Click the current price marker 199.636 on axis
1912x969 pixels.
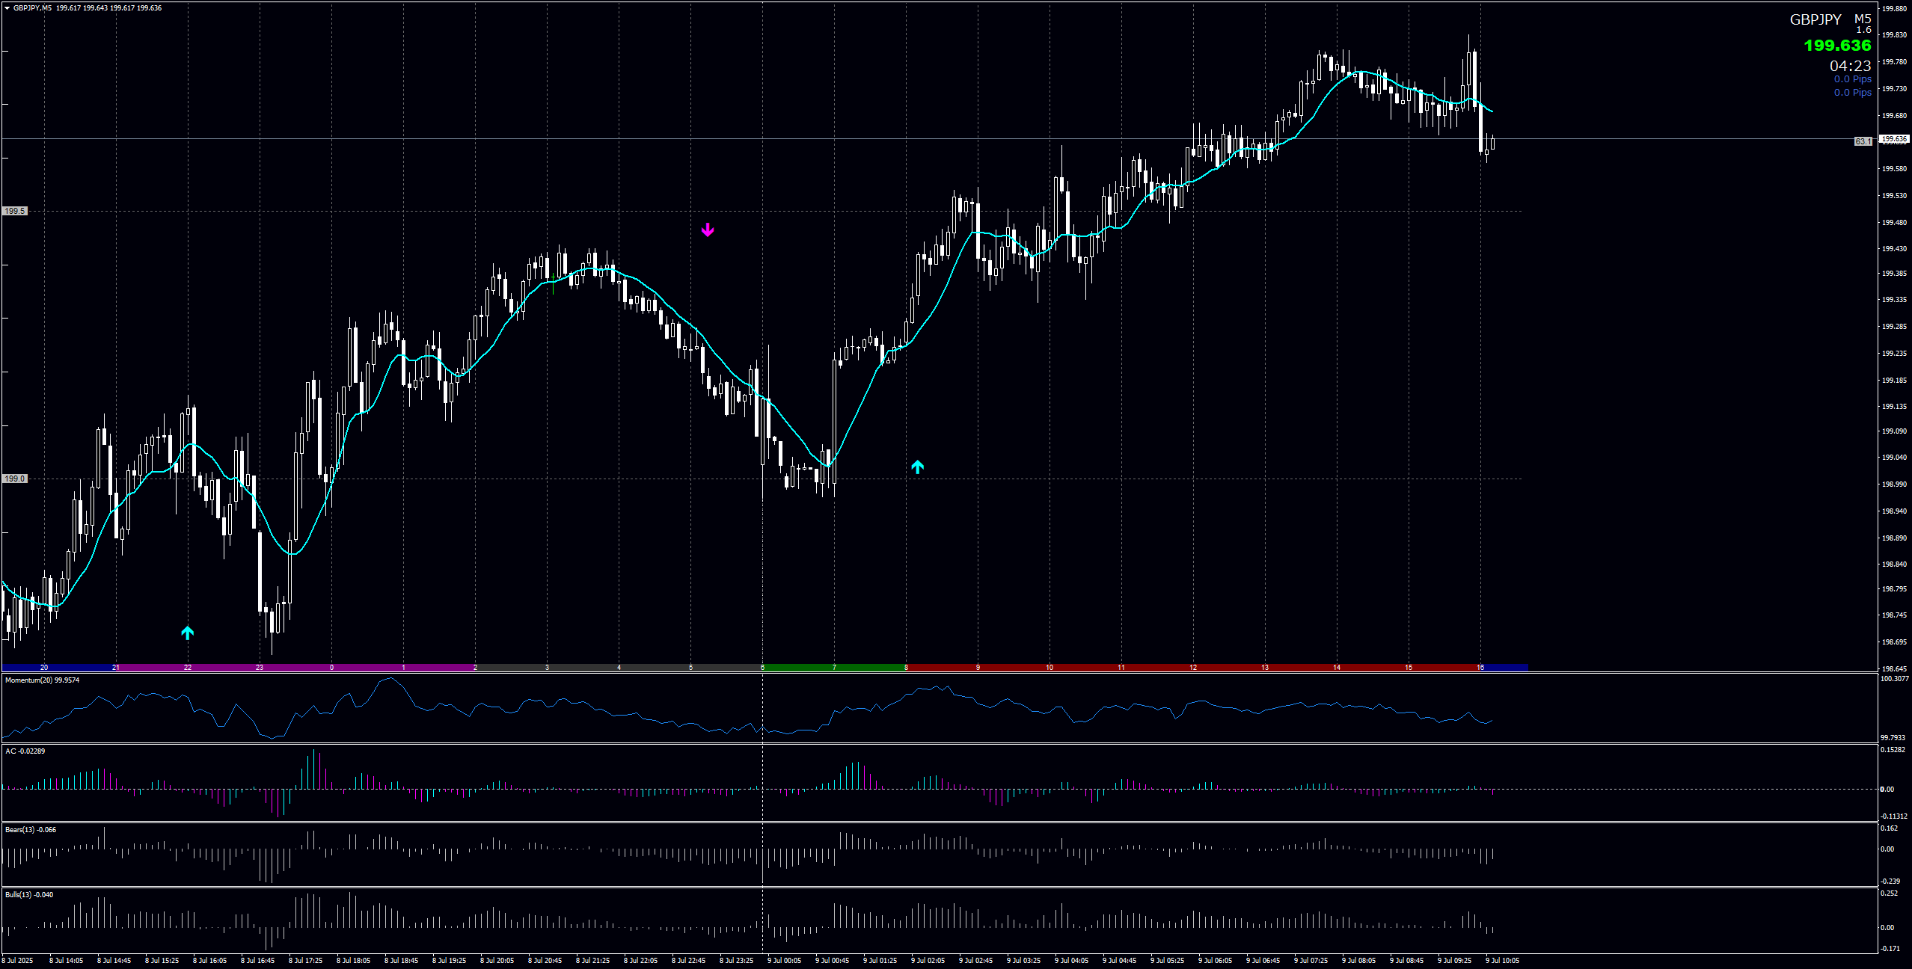click(1895, 139)
